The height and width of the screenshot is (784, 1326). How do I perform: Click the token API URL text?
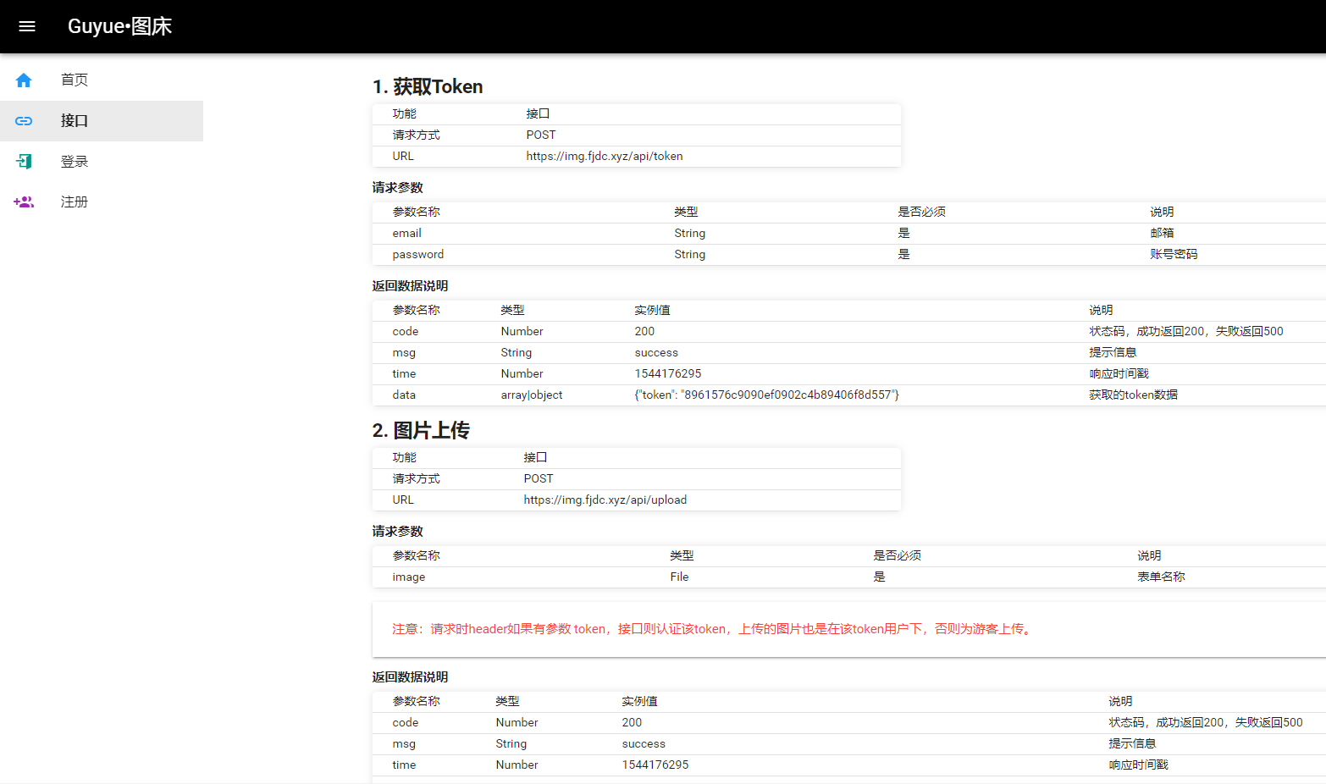[x=604, y=157]
